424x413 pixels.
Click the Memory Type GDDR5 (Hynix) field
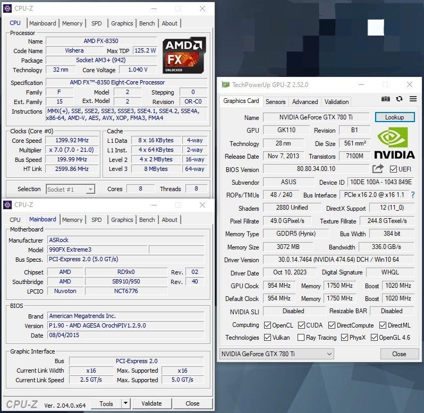(296, 234)
